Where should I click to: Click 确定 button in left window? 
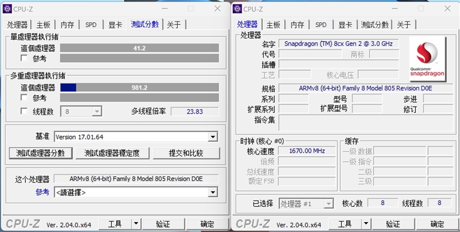coord(208,224)
